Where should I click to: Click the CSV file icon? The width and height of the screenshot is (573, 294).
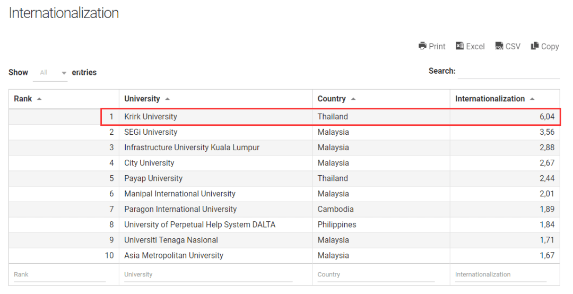[499, 46]
